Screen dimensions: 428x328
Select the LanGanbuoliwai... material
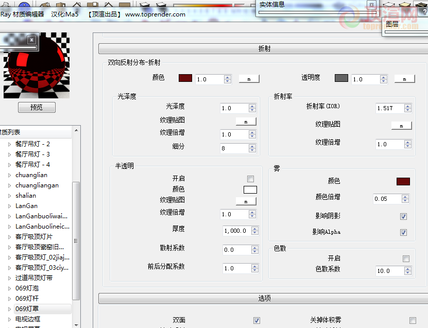coord(41,216)
